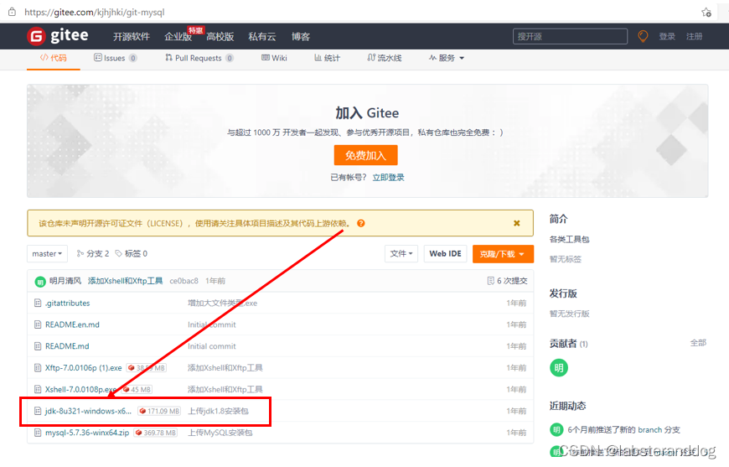
Task: View 标签 0 tags
Action: (x=132, y=253)
